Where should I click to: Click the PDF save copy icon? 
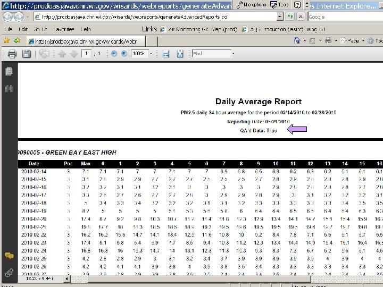(x=27, y=54)
